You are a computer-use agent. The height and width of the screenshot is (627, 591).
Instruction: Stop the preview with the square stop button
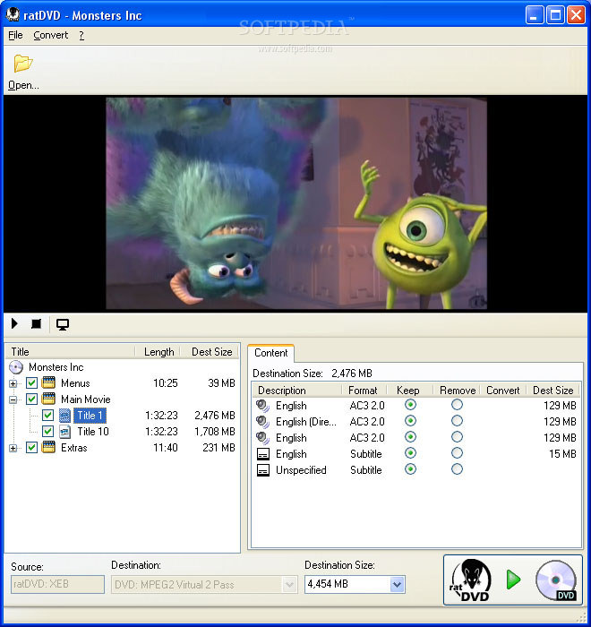[36, 323]
